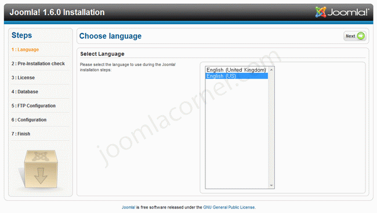Click the Joomla! logo in the header

click(x=342, y=12)
